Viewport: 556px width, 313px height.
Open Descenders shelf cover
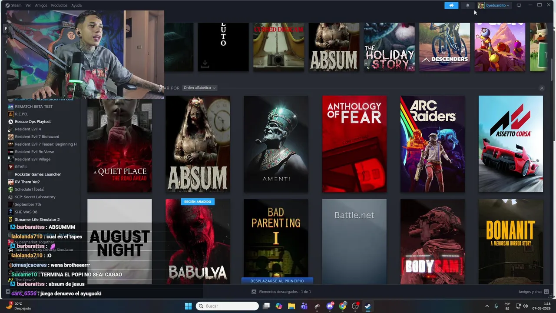(x=445, y=47)
